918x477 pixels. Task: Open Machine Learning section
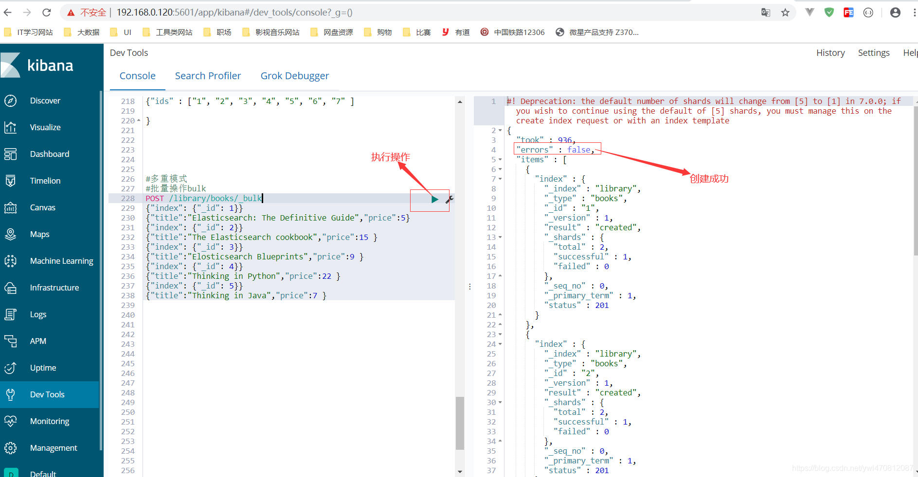tap(61, 261)
